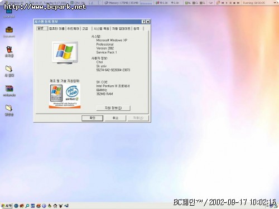Switch to the 원격 tab
The image size is (279, 209).
[x=136, y=28]
